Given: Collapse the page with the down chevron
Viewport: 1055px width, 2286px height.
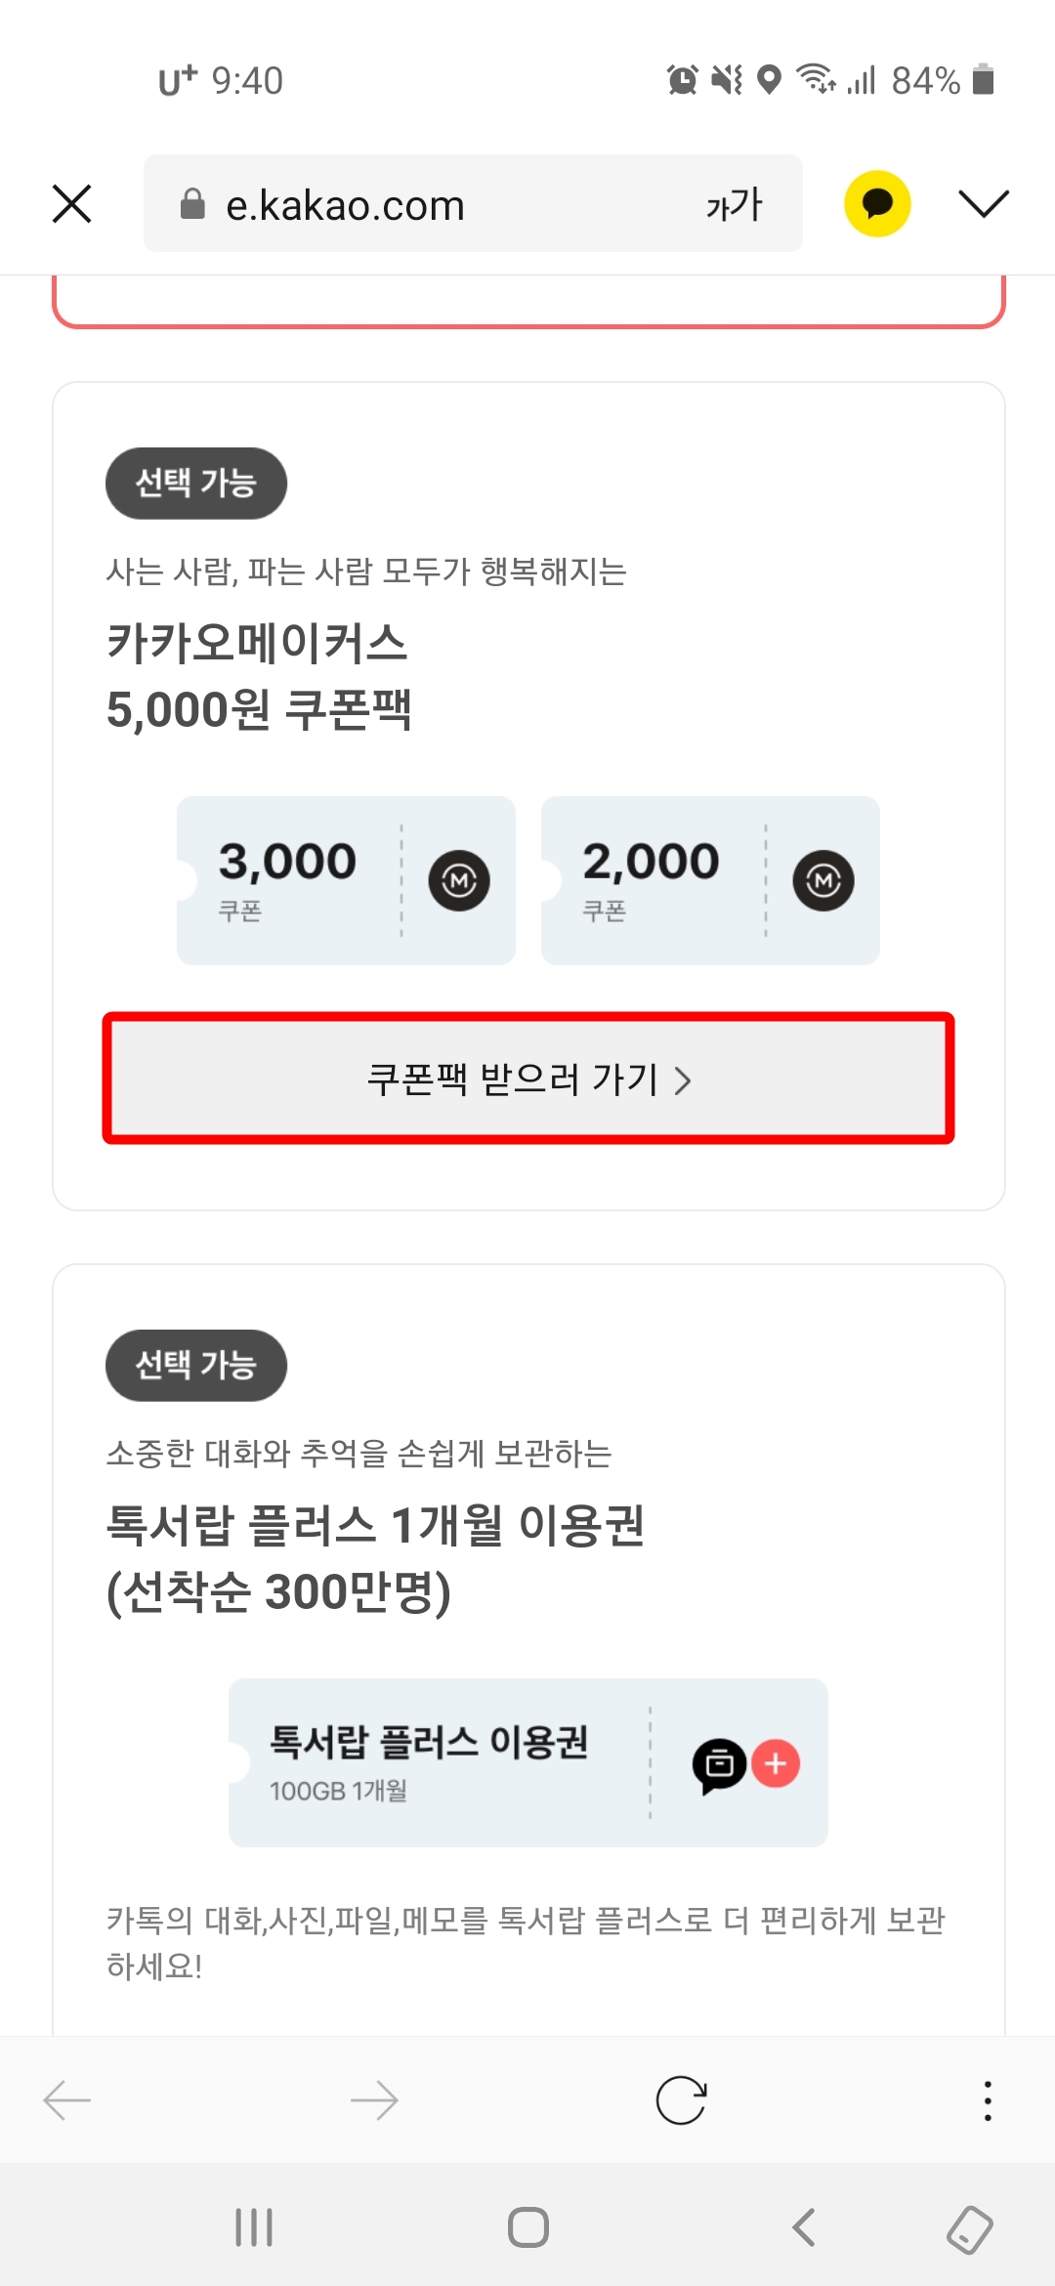Looking at the screenshot, I should pyautogui.click(x=983, y=202).
